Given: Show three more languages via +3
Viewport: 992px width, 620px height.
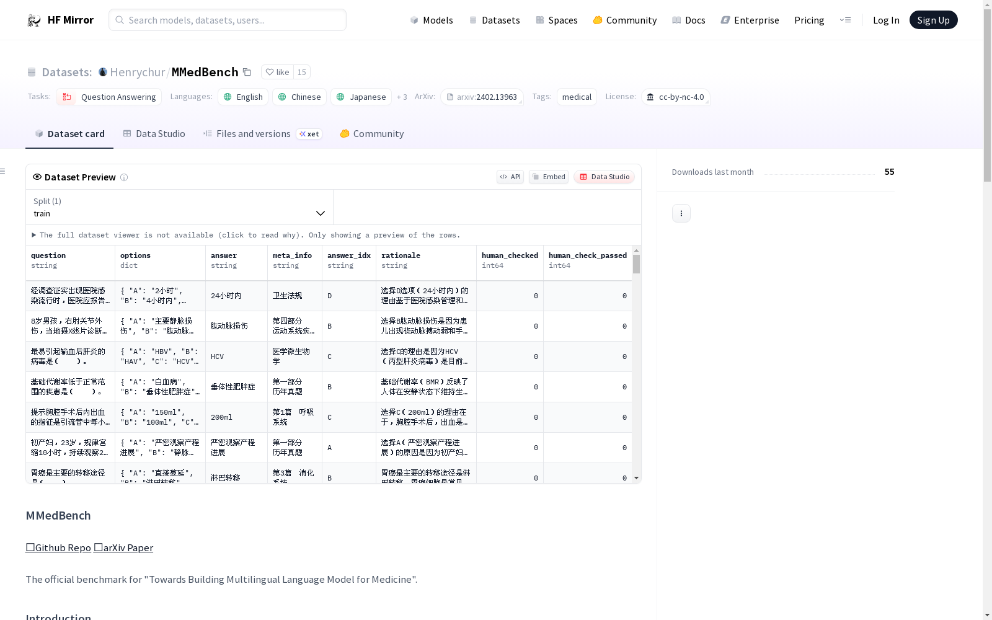Looking at the screenshot, I should [x=402, y=97].
